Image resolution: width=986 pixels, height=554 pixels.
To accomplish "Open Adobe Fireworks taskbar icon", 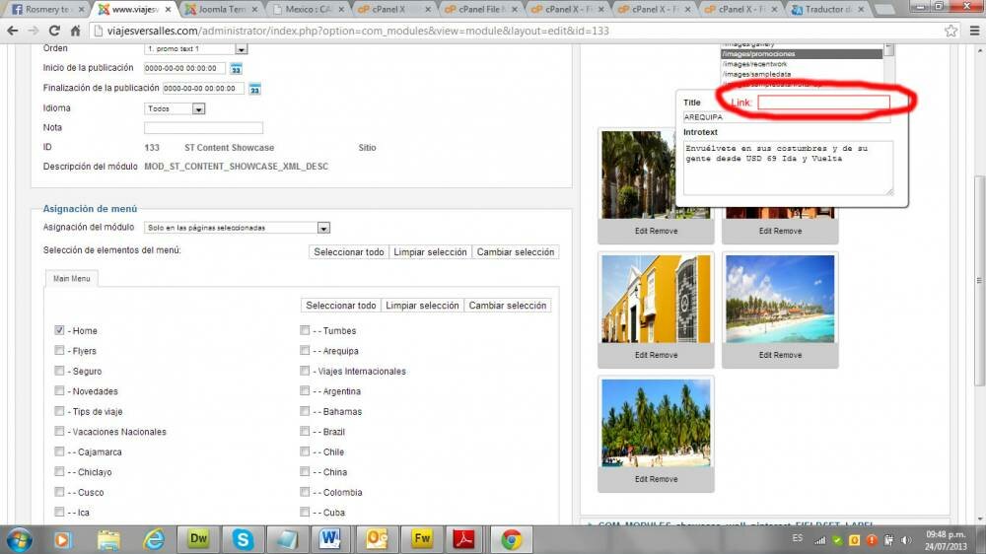I will tap(421, 539).
